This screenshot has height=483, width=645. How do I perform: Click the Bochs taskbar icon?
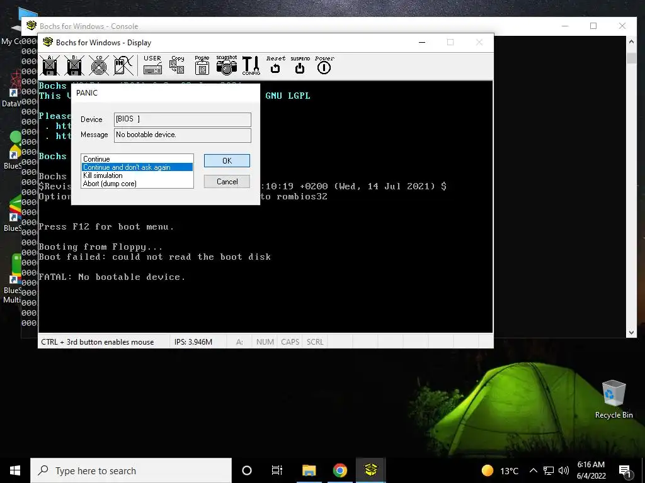click(x=370, y=470)
